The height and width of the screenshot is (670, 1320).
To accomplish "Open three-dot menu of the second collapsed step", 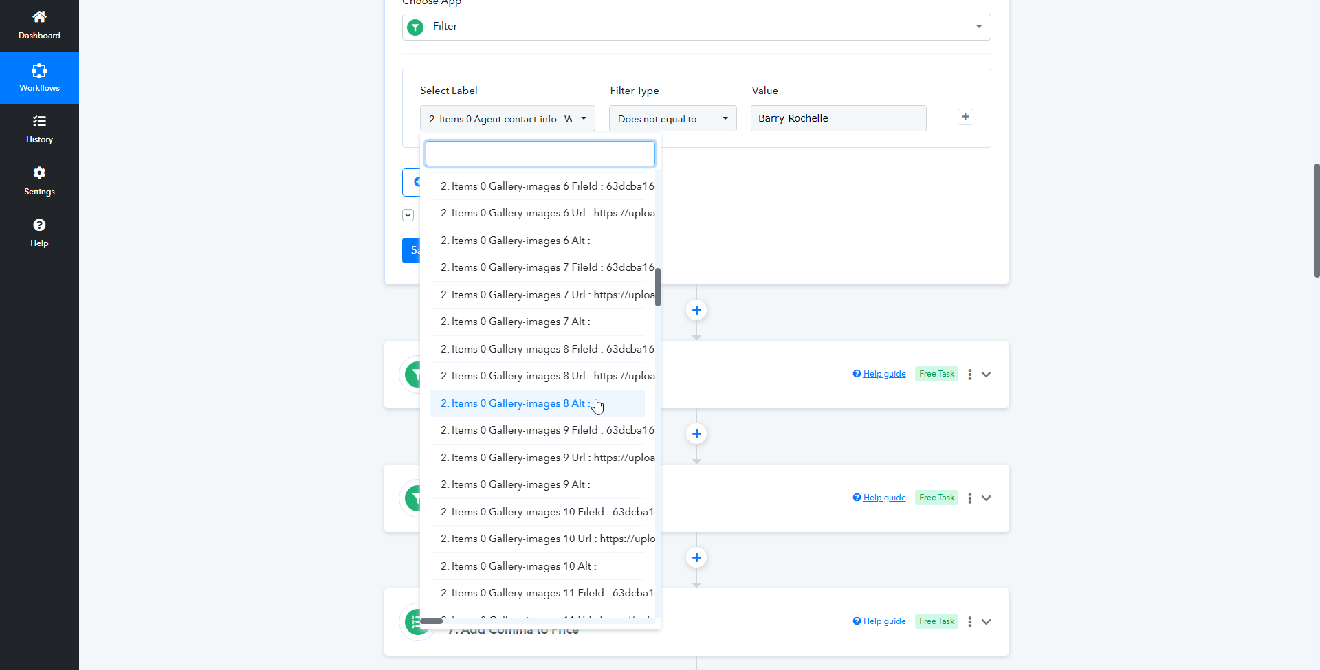I will [970, 498].
